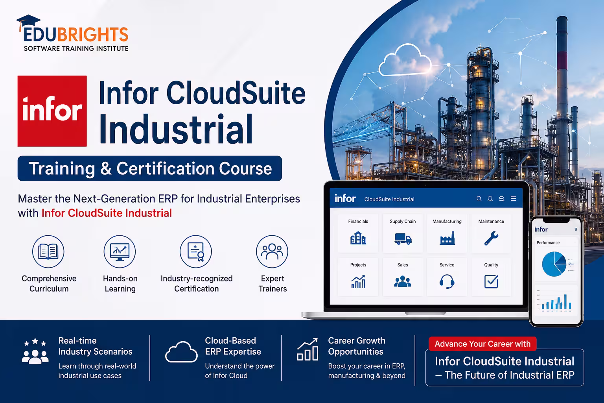
Task: Click the Career Growth Opportunities heading
Action: click(x=356, y=346)
